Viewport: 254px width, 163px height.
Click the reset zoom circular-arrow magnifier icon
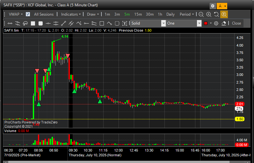(x=216, y=14)
